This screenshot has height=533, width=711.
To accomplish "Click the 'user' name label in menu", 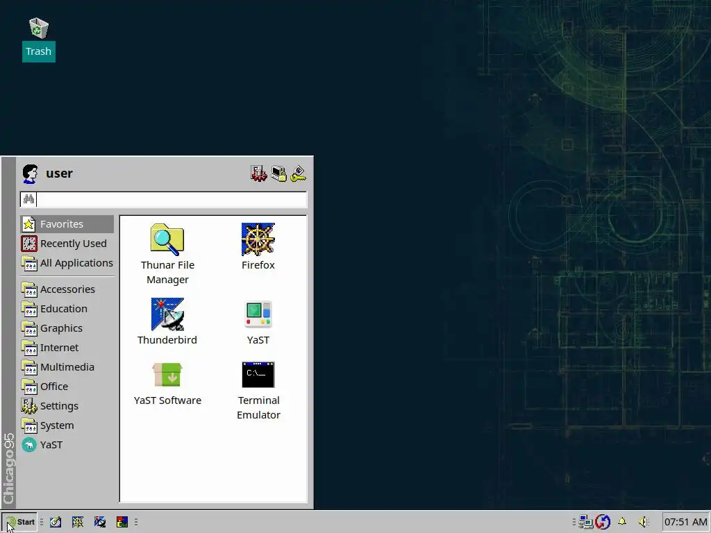I will 60,174.
